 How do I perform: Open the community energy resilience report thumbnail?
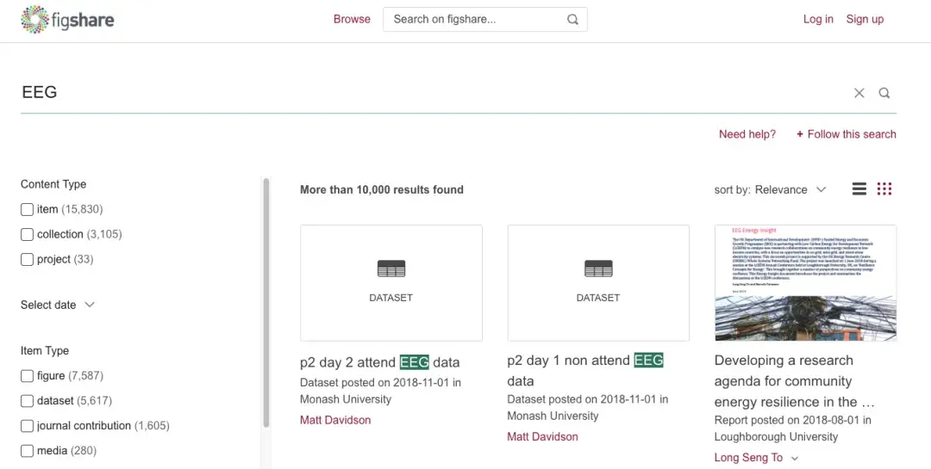805,282
